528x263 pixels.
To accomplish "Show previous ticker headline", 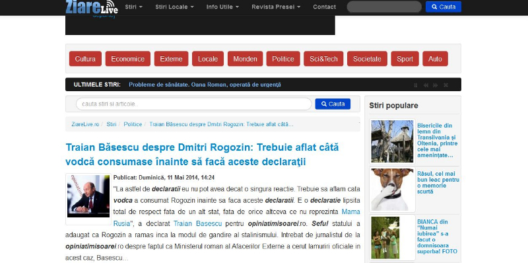I will point(426,85).
